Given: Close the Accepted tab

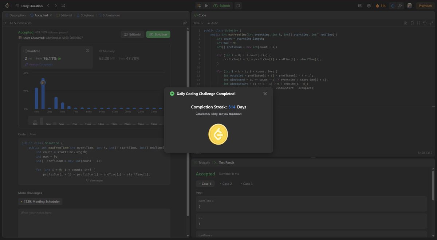Looking at the screenshot, I should pyautogui.click(x=51, y=15).
